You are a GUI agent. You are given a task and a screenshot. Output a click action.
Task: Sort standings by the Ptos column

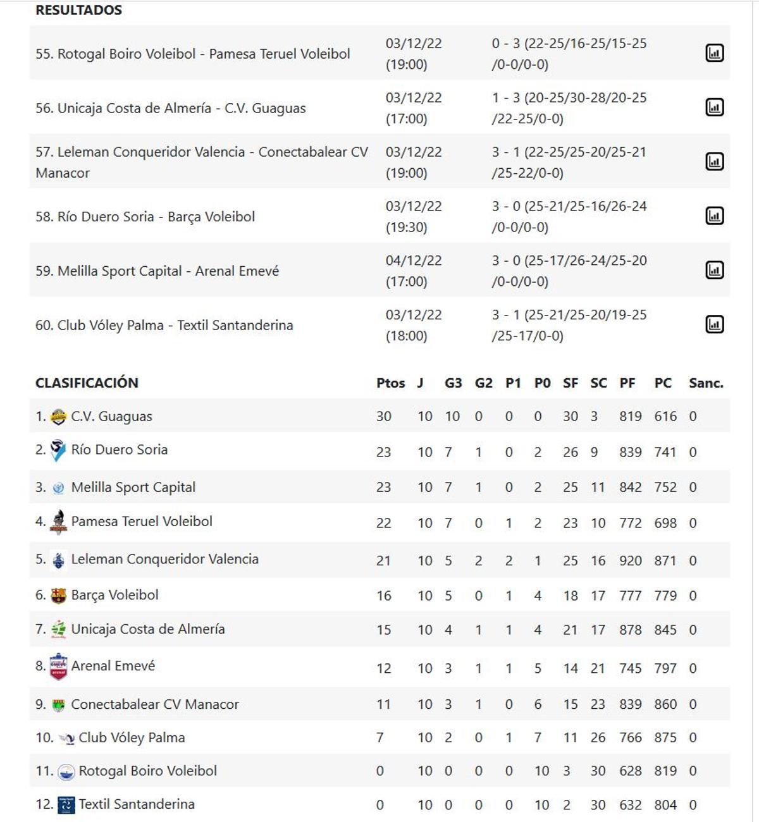[x=391, y=383]
